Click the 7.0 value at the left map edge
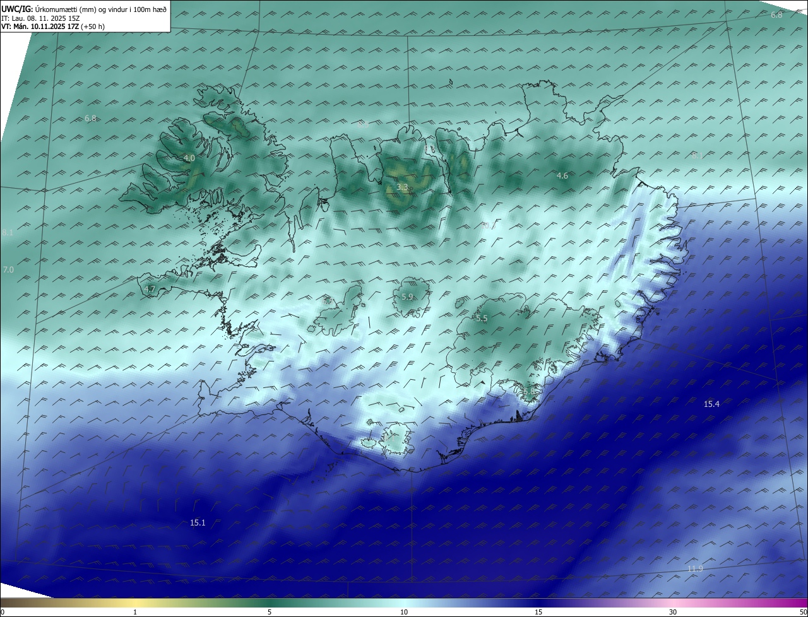This screenshot has height=617, width=808. coord(8,270)
